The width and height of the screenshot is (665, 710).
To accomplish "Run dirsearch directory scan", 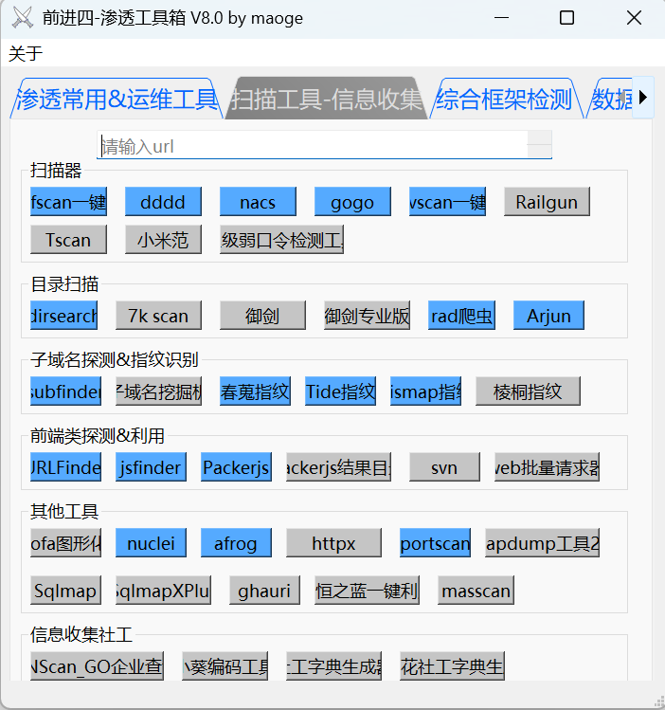I will (63, 315).
